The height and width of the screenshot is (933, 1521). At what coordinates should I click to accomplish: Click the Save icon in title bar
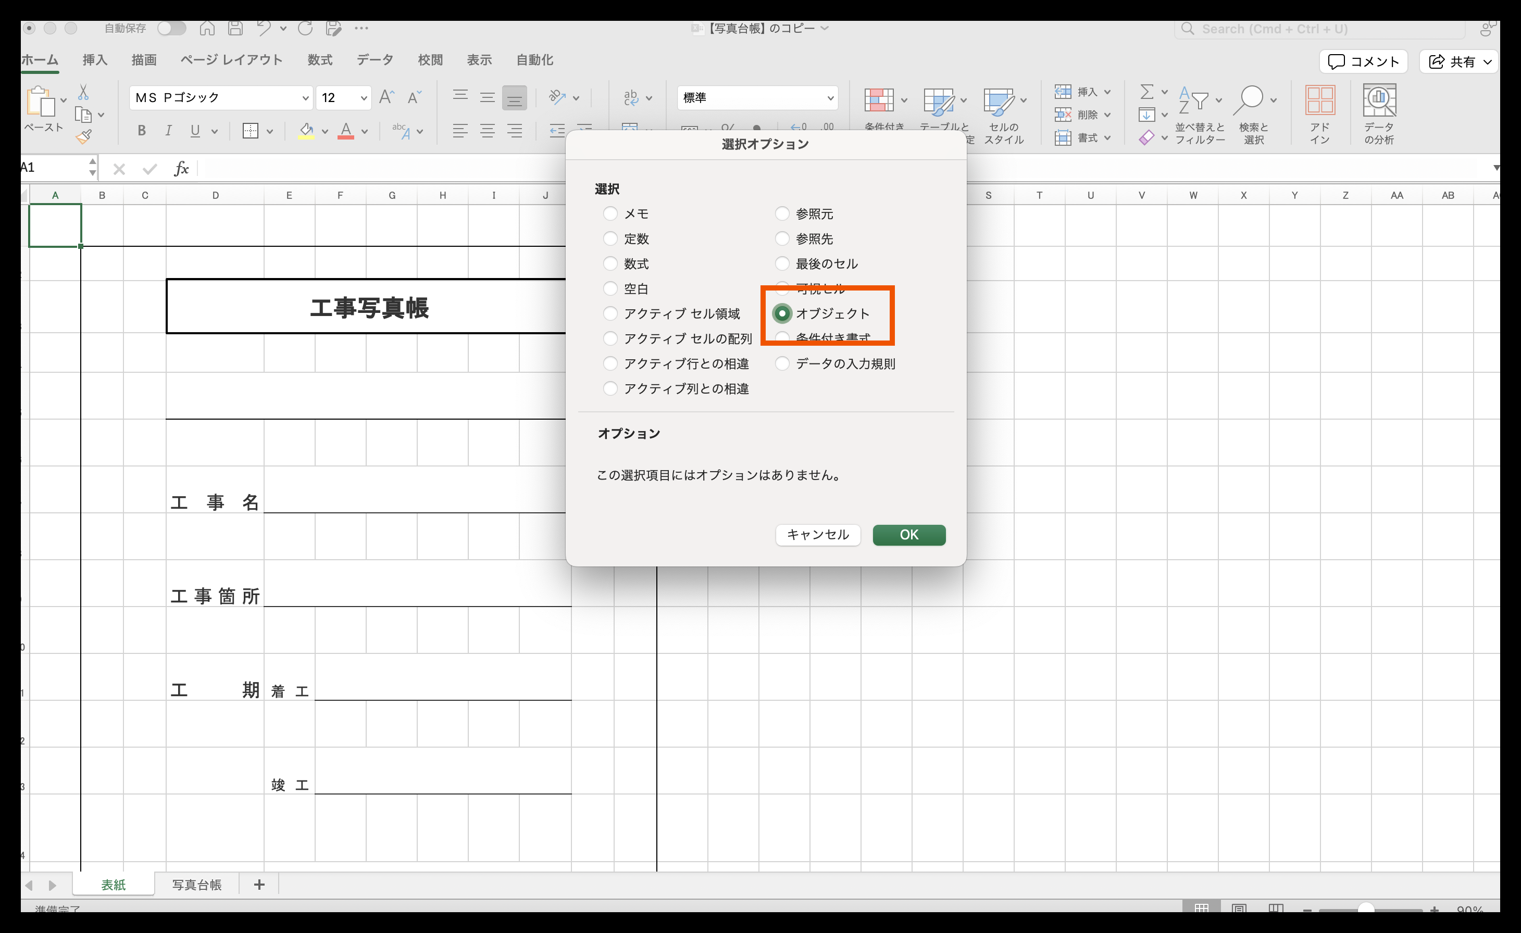point(235,28)
